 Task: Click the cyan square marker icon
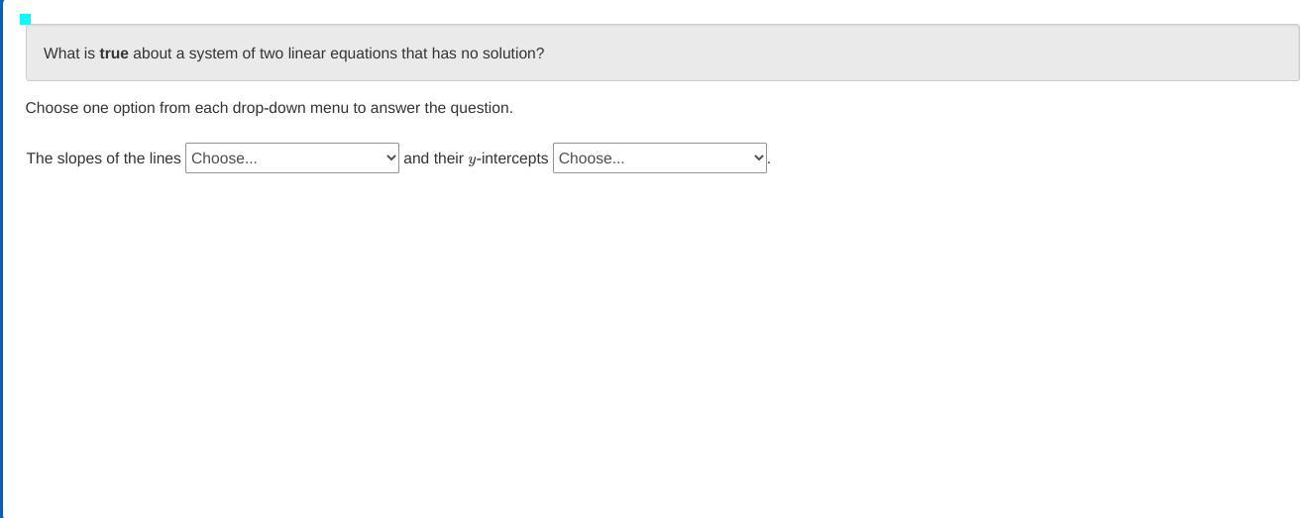tap(26, 19)
